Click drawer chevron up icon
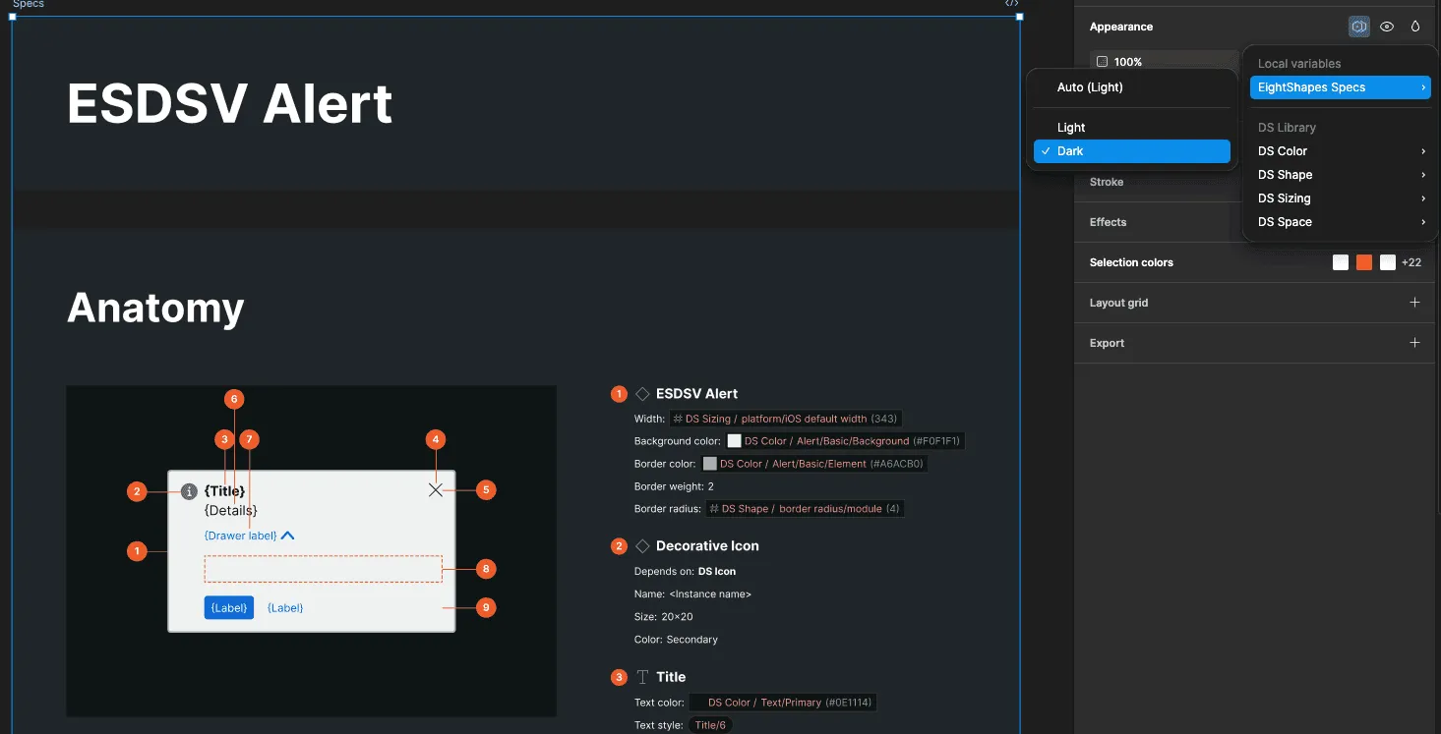The image size is (1441, 734). pyautogui.click(x=287, y=536)
